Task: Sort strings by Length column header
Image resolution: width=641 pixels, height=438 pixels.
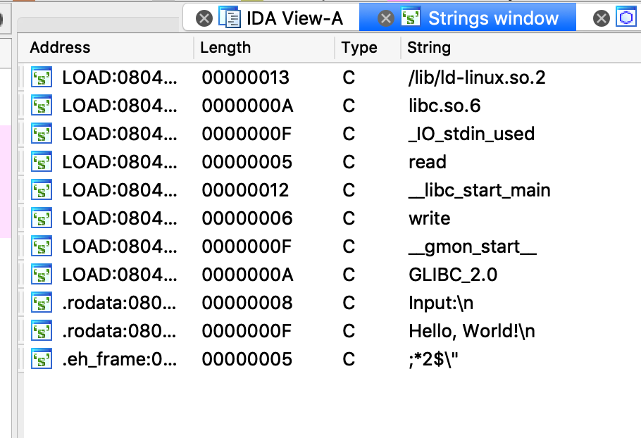Action: [225, 47]
